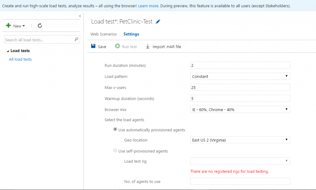Edit load test name with pencil icon
The width and height of the screenshot is (316, 190).
158,22
